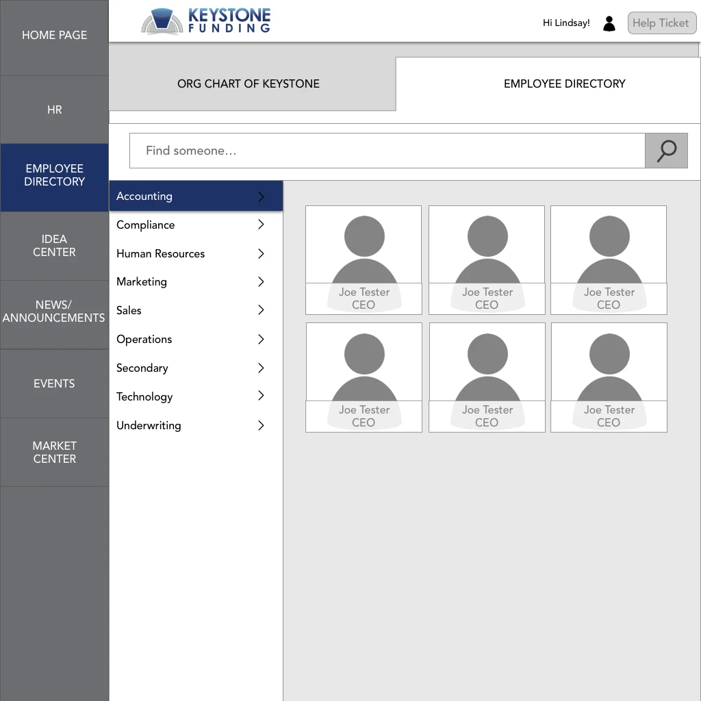Select Underwriting department label

click(149, 426)
